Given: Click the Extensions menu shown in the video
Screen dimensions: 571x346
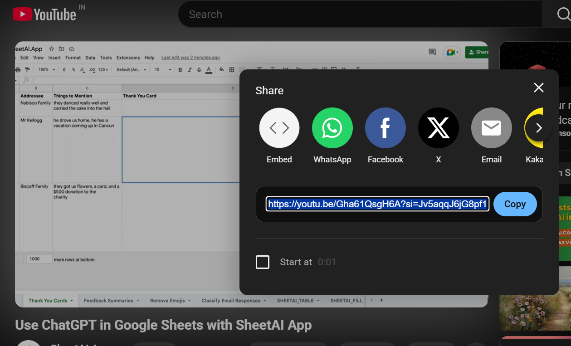Looking at the screenshot, I should click(128, 58).
